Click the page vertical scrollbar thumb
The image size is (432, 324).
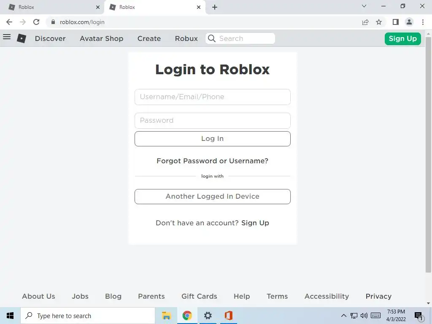(428, 154)
